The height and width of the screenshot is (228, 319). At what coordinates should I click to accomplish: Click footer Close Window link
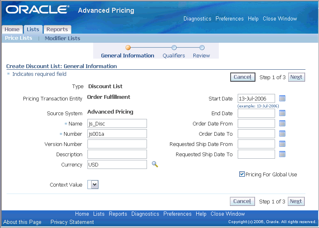click(x=228, y=214)
